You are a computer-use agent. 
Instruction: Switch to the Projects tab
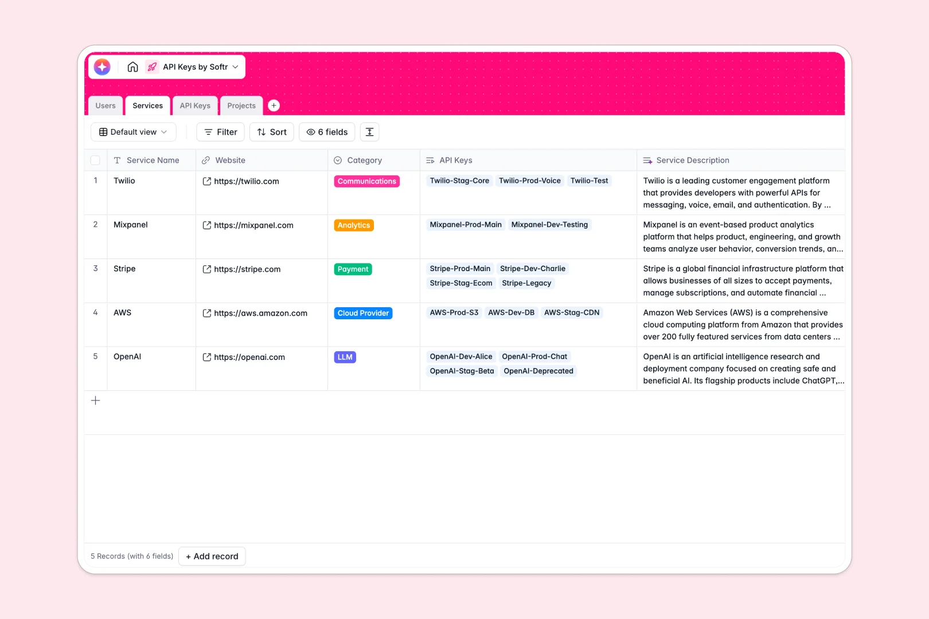point(241,105)
